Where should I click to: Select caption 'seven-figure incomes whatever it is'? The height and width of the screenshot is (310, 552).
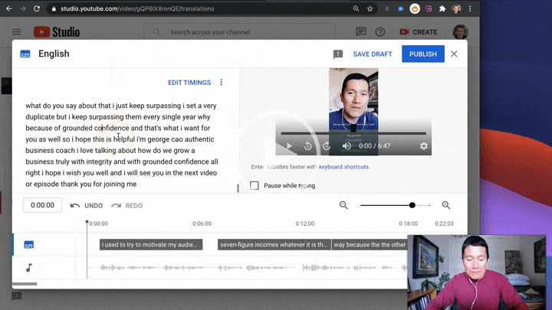pos(274,245)
